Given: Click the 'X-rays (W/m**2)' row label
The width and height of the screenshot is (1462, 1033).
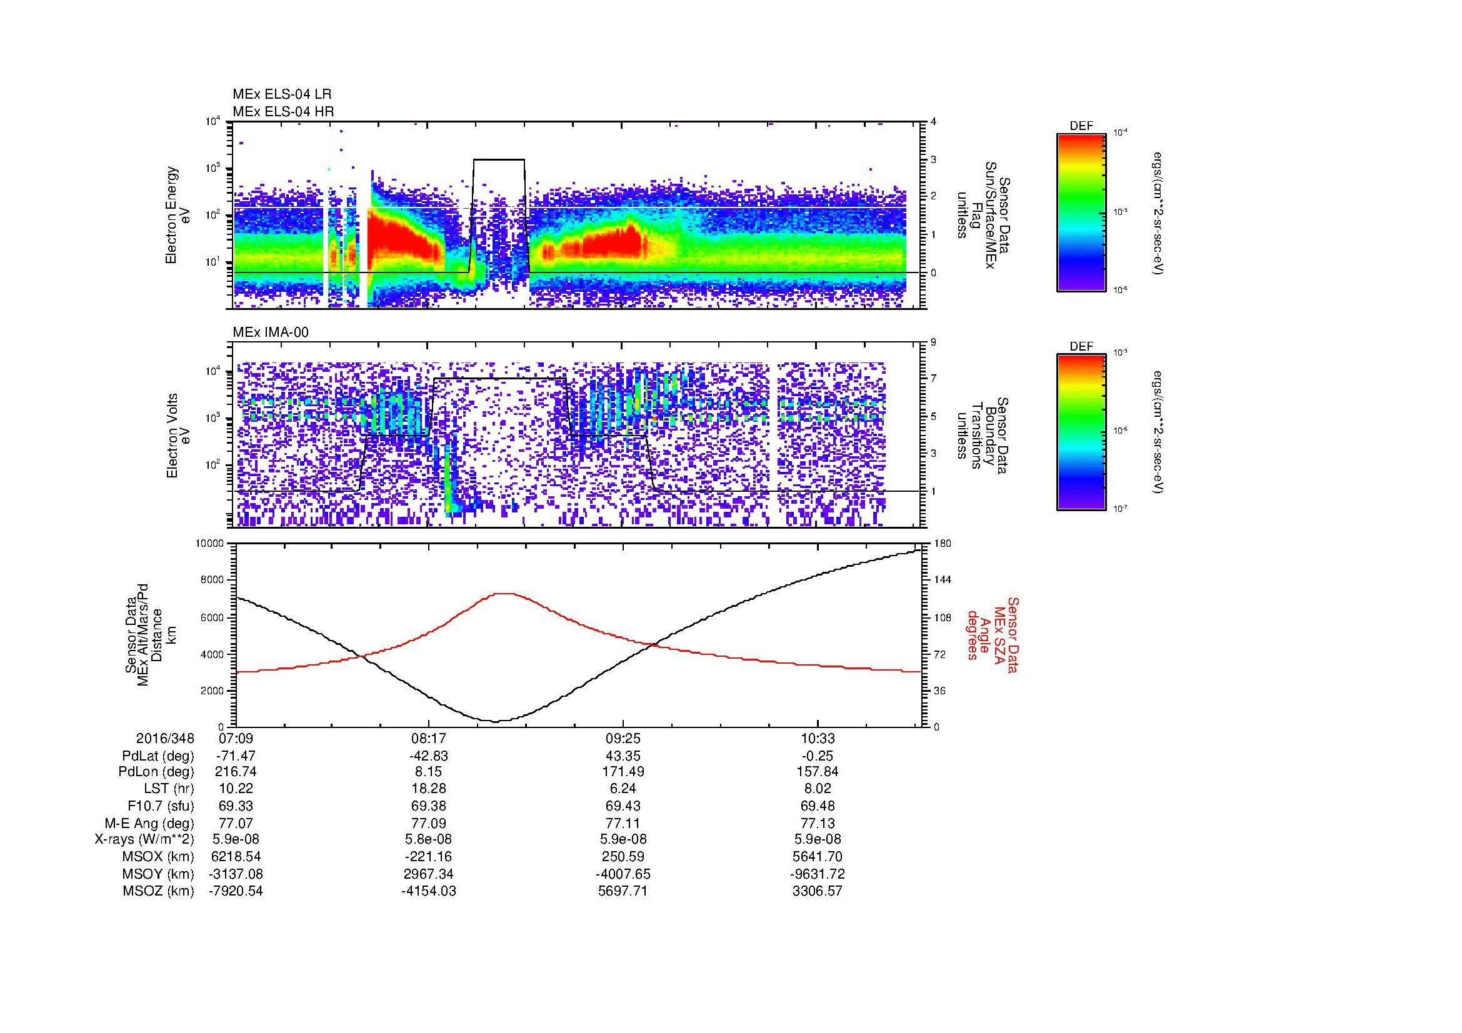Looking at the screenshot, I should coord(144,839).
